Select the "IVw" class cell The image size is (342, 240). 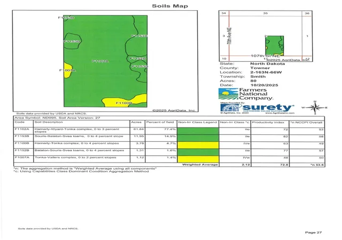247,157
